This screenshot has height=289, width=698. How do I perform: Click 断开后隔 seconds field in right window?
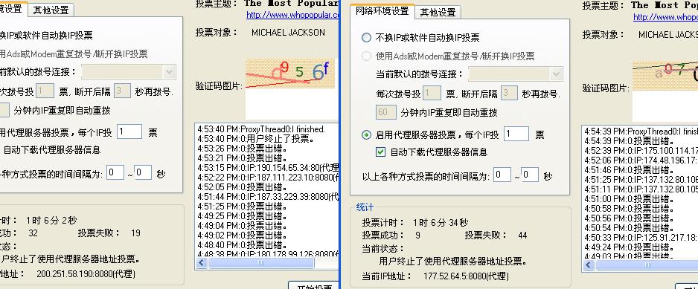[509, 94]
